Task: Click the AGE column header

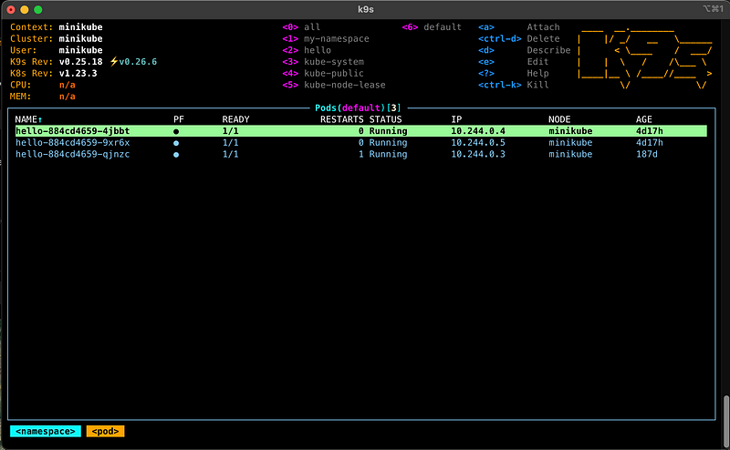Action: (644, 119)
